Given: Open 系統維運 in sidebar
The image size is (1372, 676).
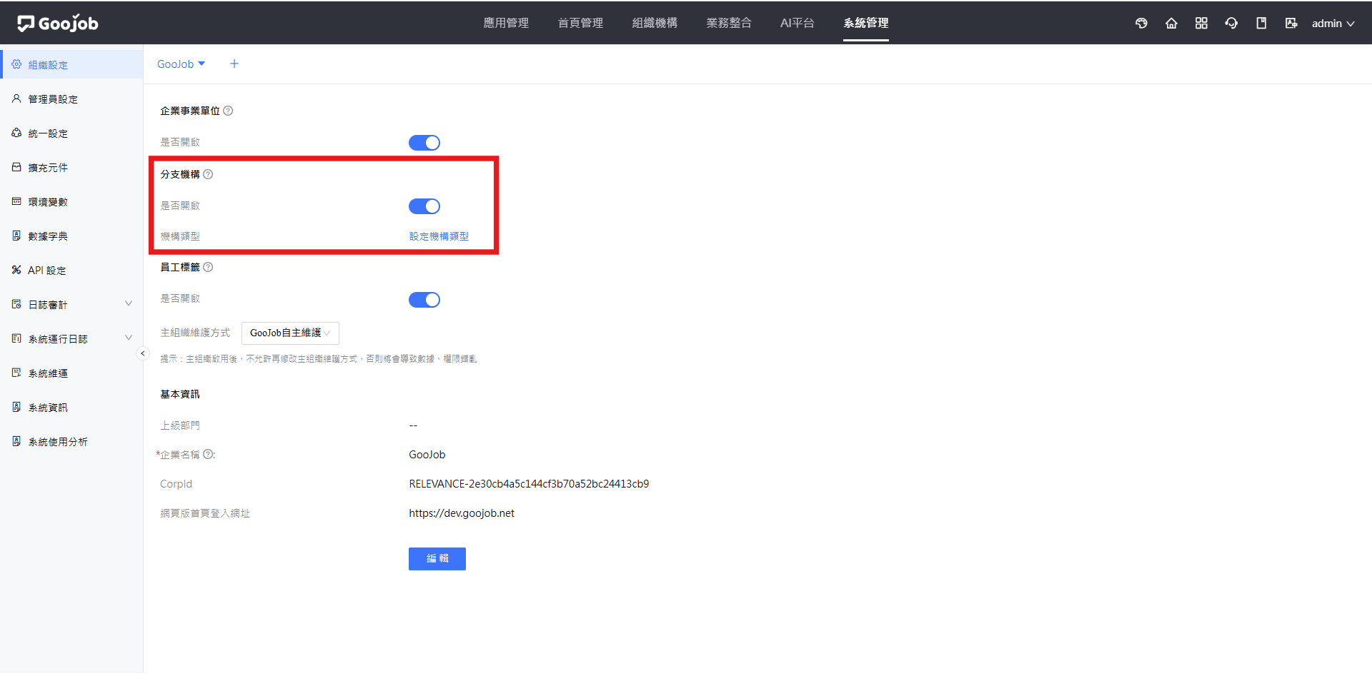Looking at the screenshot, I should tap(71, 373).
